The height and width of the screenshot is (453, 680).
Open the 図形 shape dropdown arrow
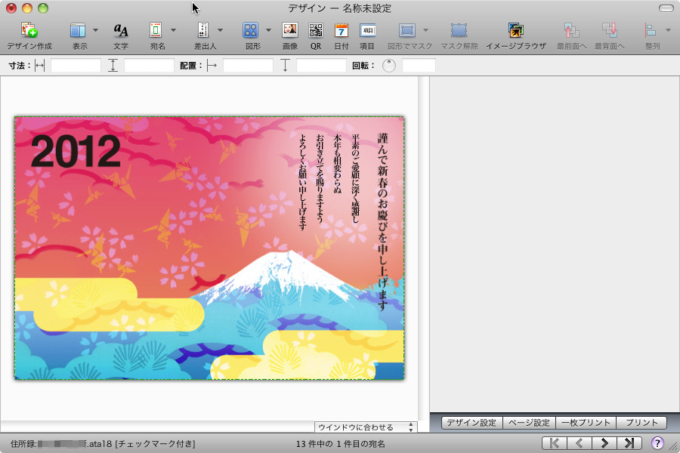(x=268, y=31)
